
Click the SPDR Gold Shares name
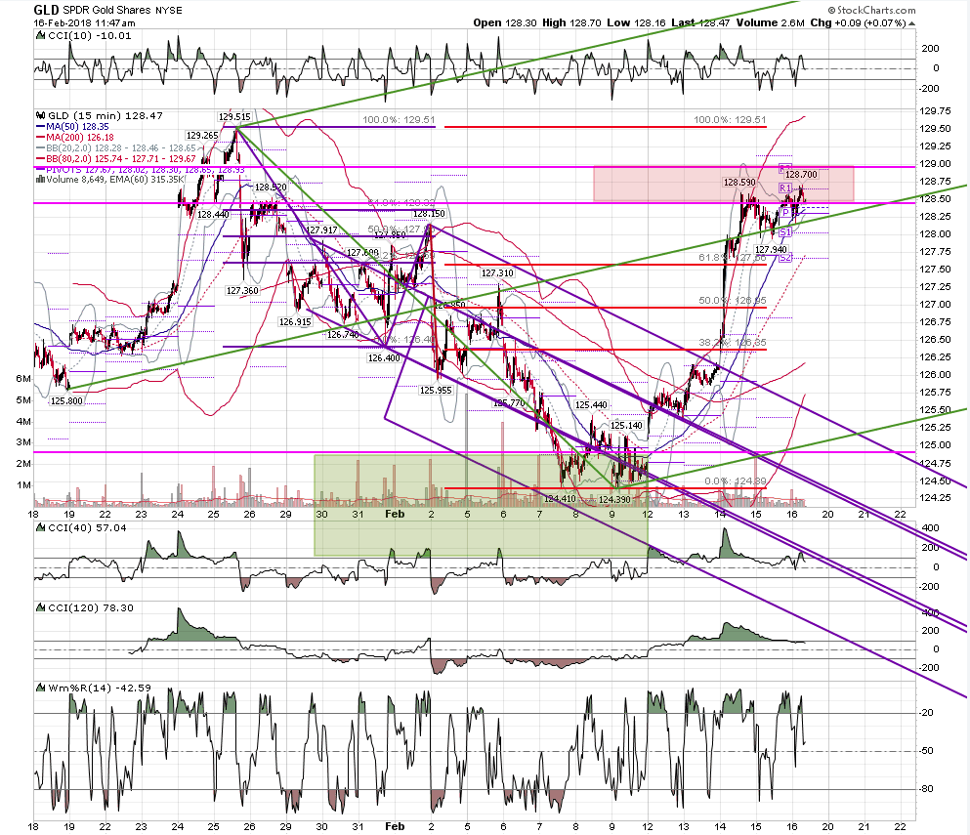[106, 10]
